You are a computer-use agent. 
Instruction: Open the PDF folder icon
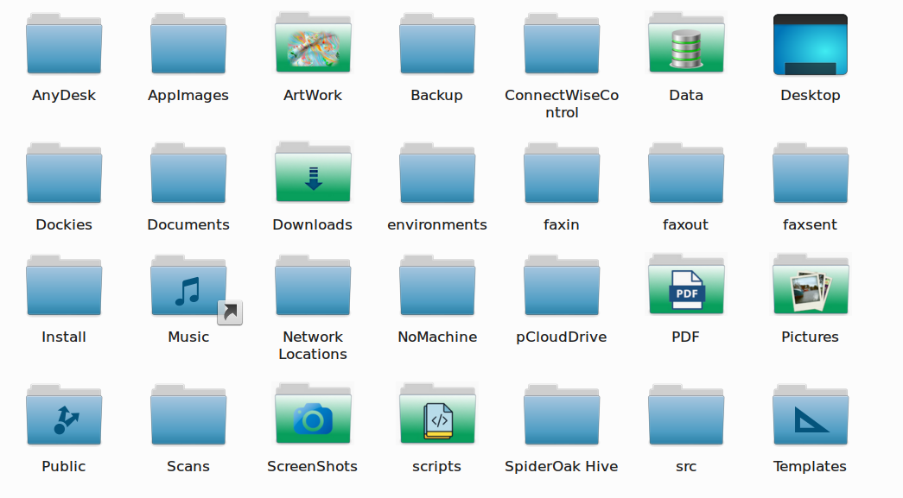(686, 285)
